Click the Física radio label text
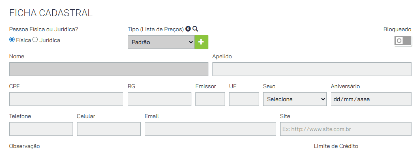 [x=24, y=40]
